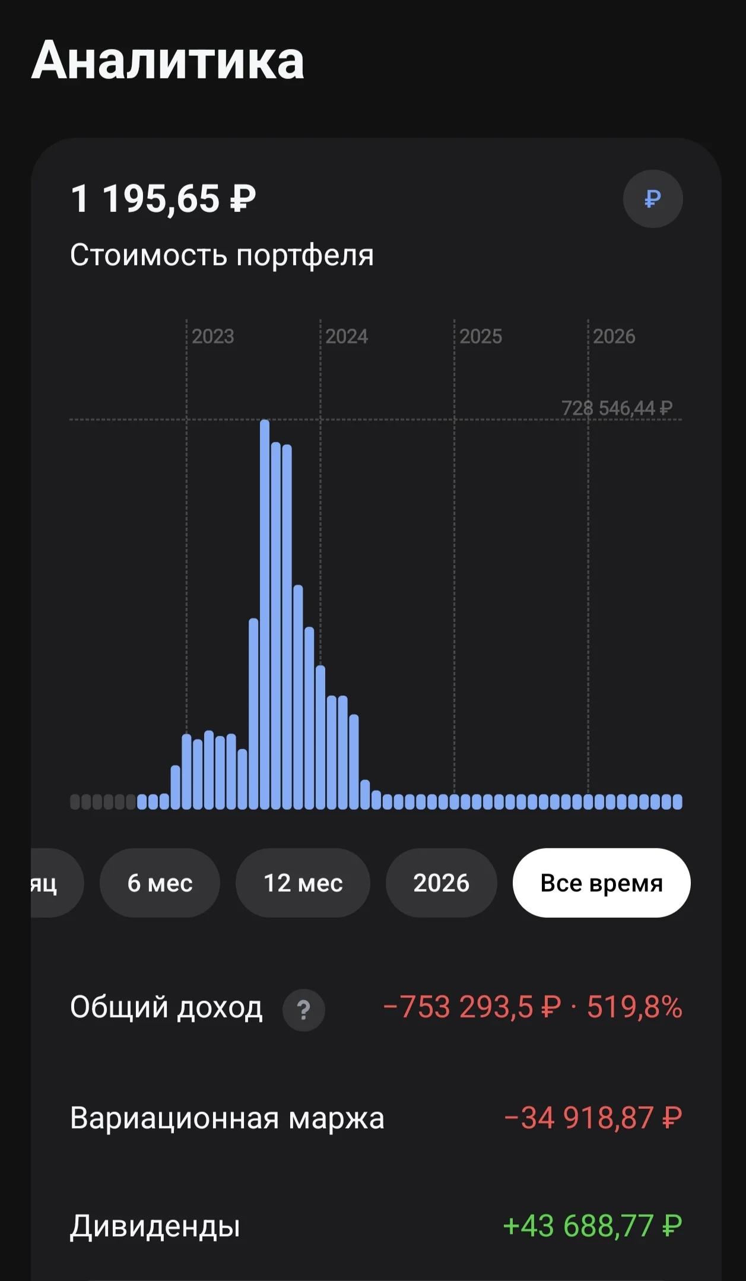746x1281 pixels.
Task: Open the Общий доход row
Action: tap(376, 1008)
